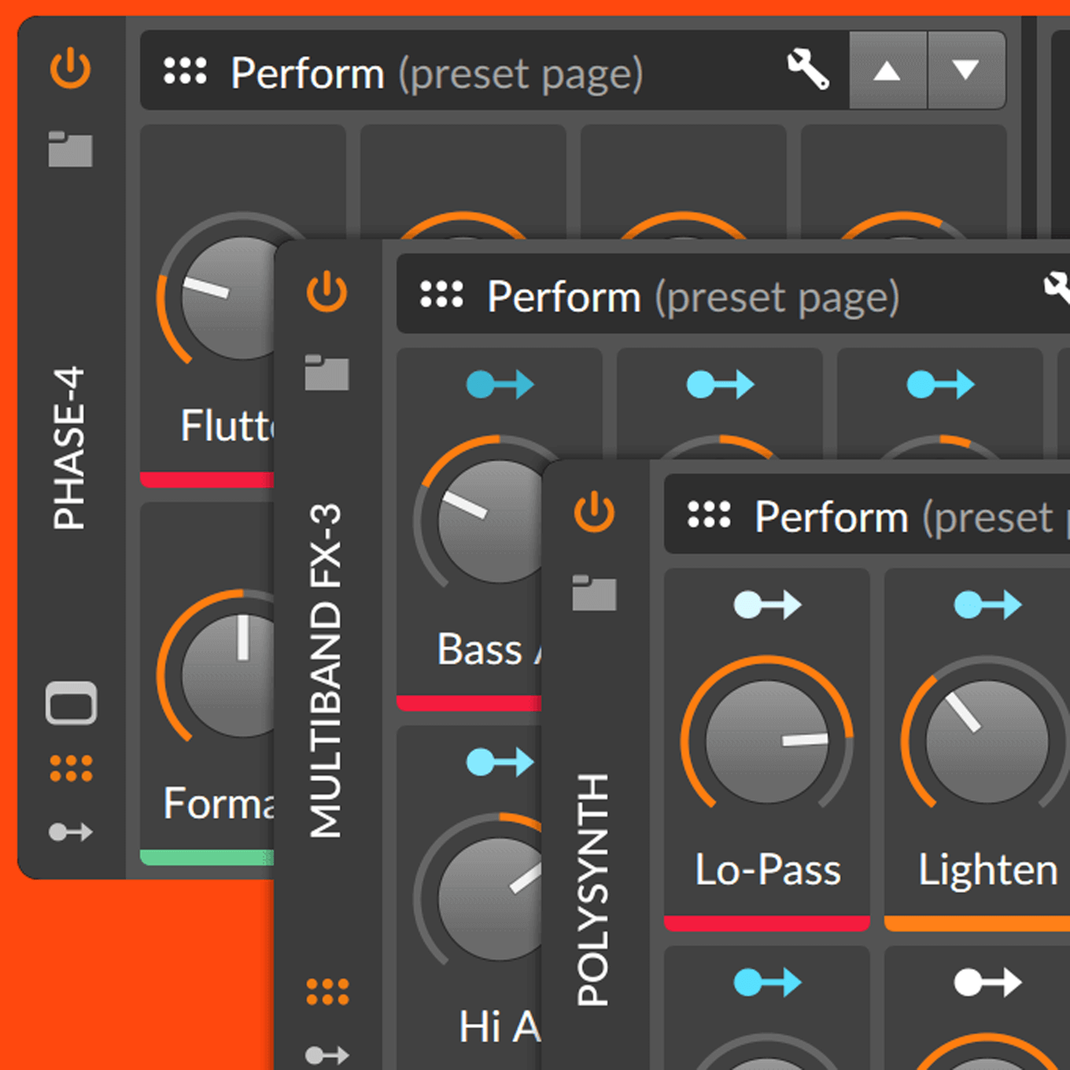The width and height of the screenshot is (1070, 1070).
Task: Click the Lighten parameter label
Action: (988, 870)
